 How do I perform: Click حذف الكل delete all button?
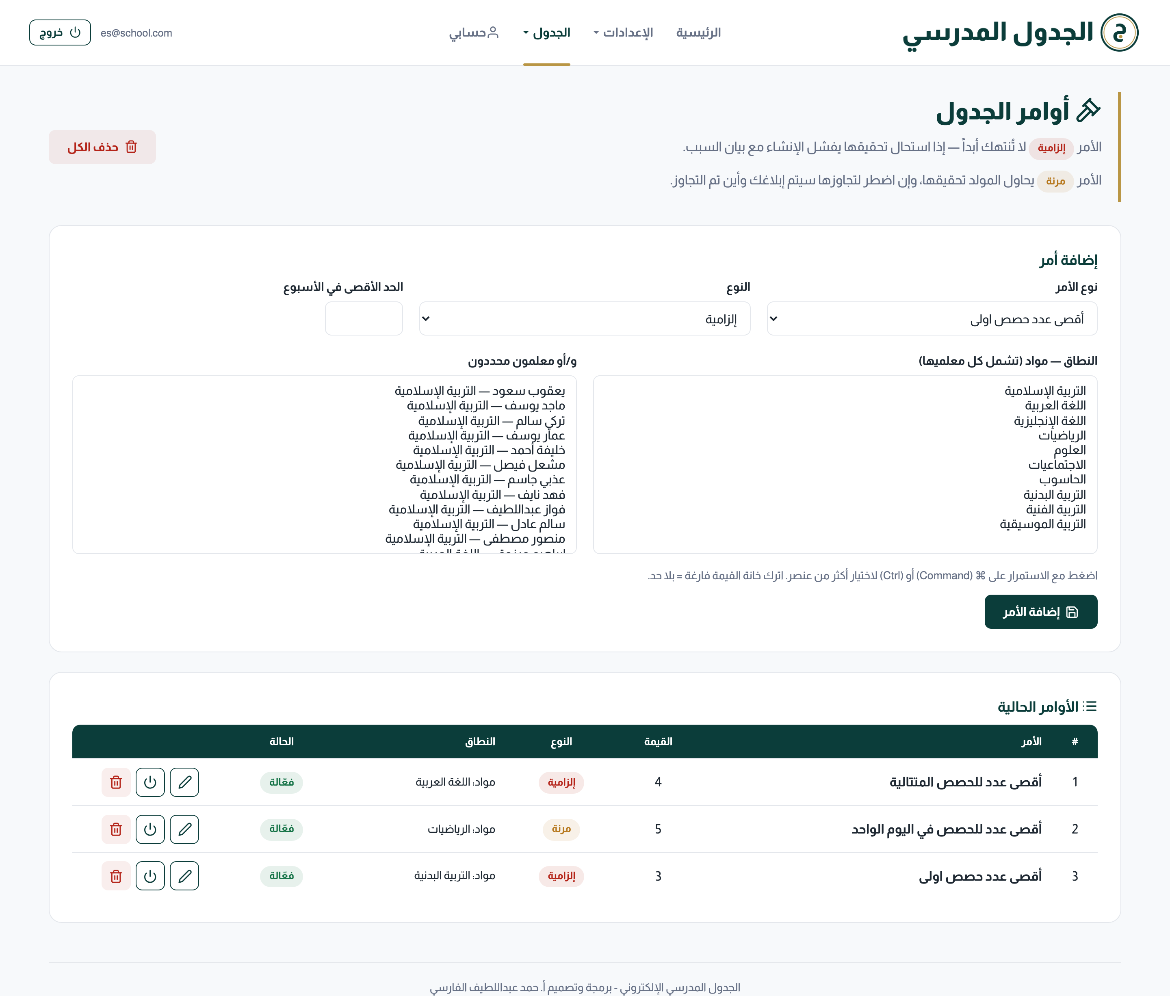click(102, 147)
